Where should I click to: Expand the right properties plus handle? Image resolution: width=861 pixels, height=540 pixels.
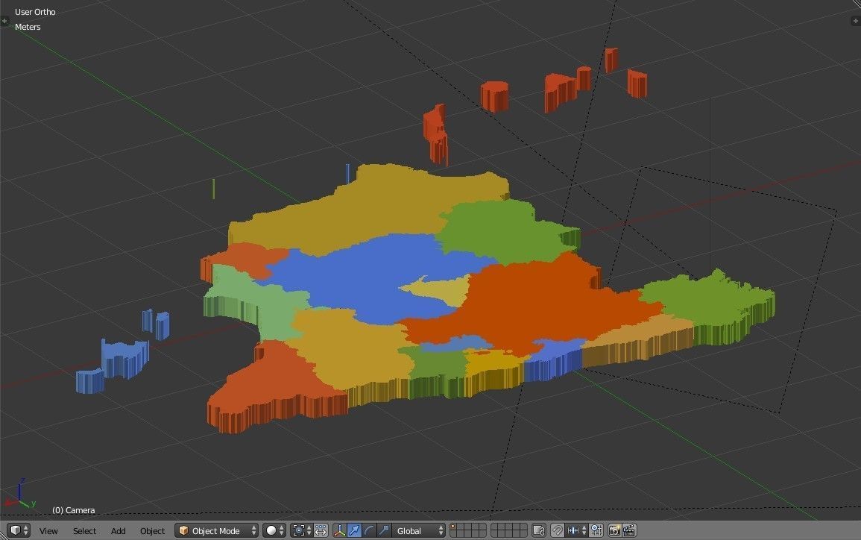pyautogui.click(x=856, y=21)
